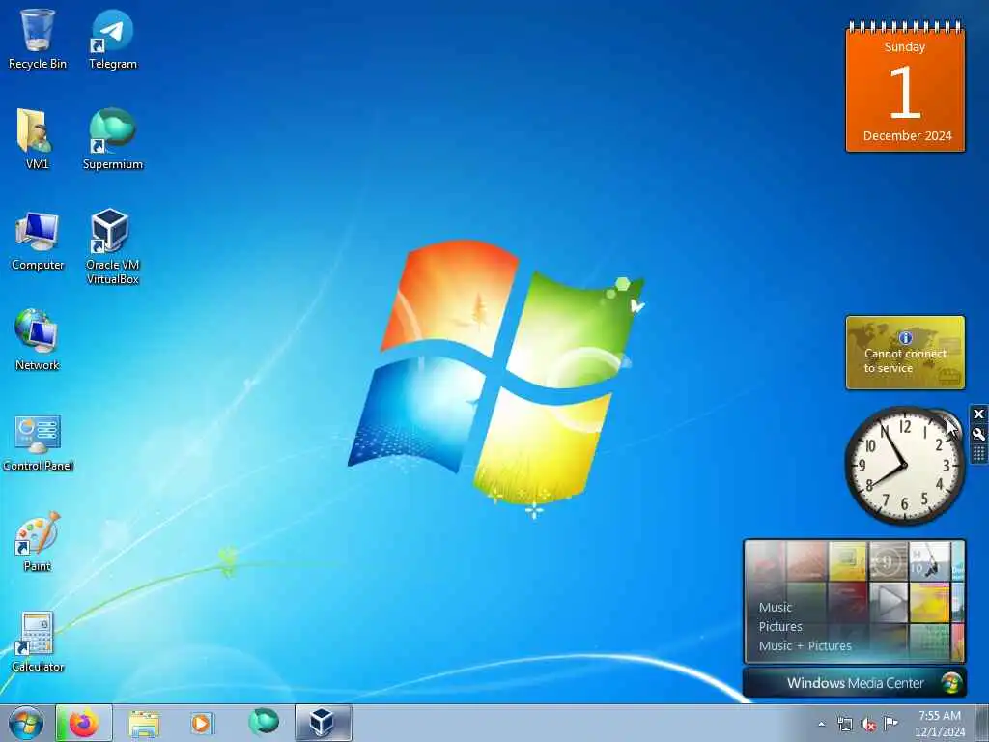Open Firefox from the taskbar
The height and width of the screenshot is (742, 989).
tap(84, 723)
